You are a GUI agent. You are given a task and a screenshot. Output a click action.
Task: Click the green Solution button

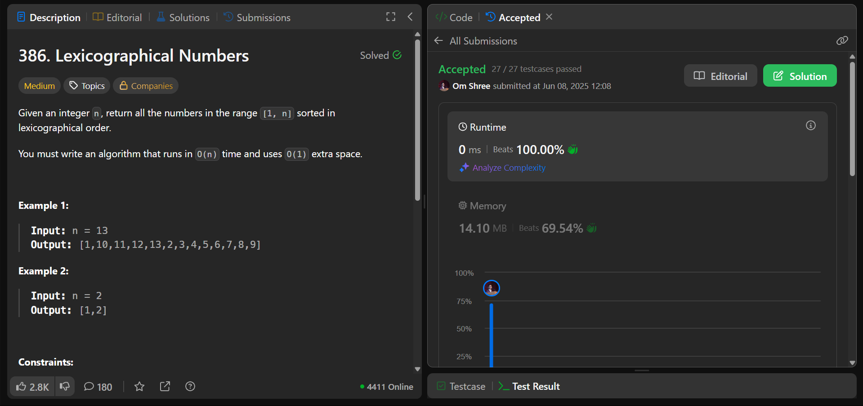click(800, 76)
